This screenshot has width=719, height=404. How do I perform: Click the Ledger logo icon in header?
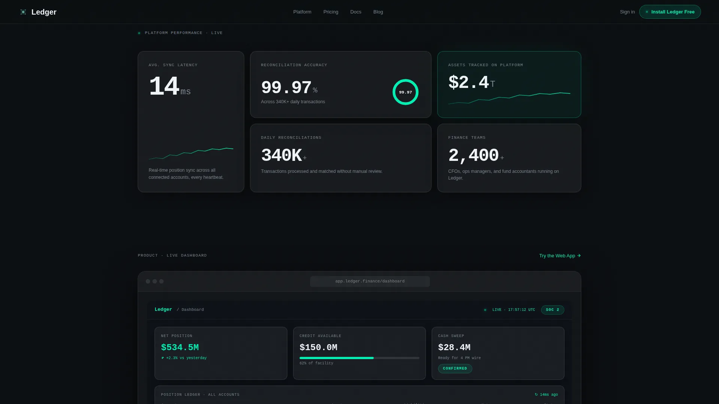tap(23, 12)
